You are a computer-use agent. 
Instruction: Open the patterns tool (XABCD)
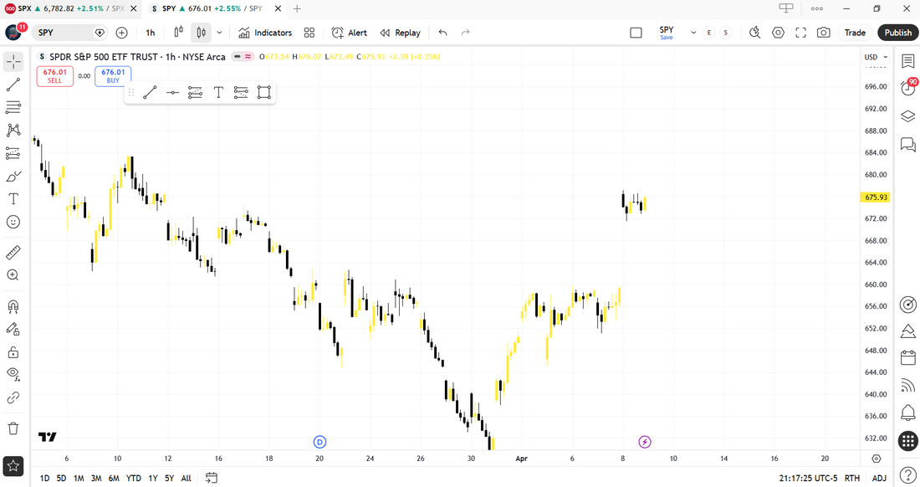click(13, 131)
